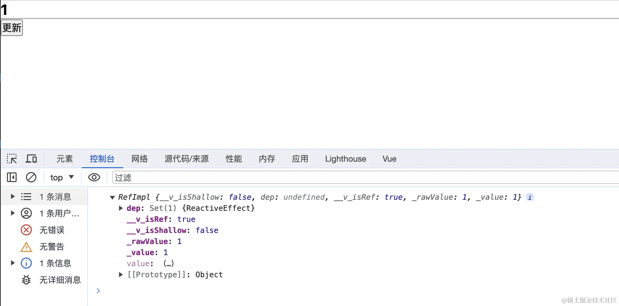Image resolution: width=619 pixels, height=306 pixels.
Task: Click the red error icon
Action: tap(26, 230)
